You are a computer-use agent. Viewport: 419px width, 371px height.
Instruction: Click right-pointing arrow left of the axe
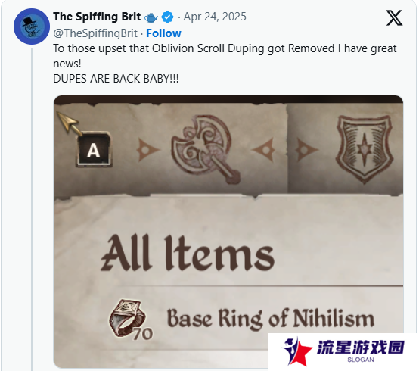coord(147,149)
